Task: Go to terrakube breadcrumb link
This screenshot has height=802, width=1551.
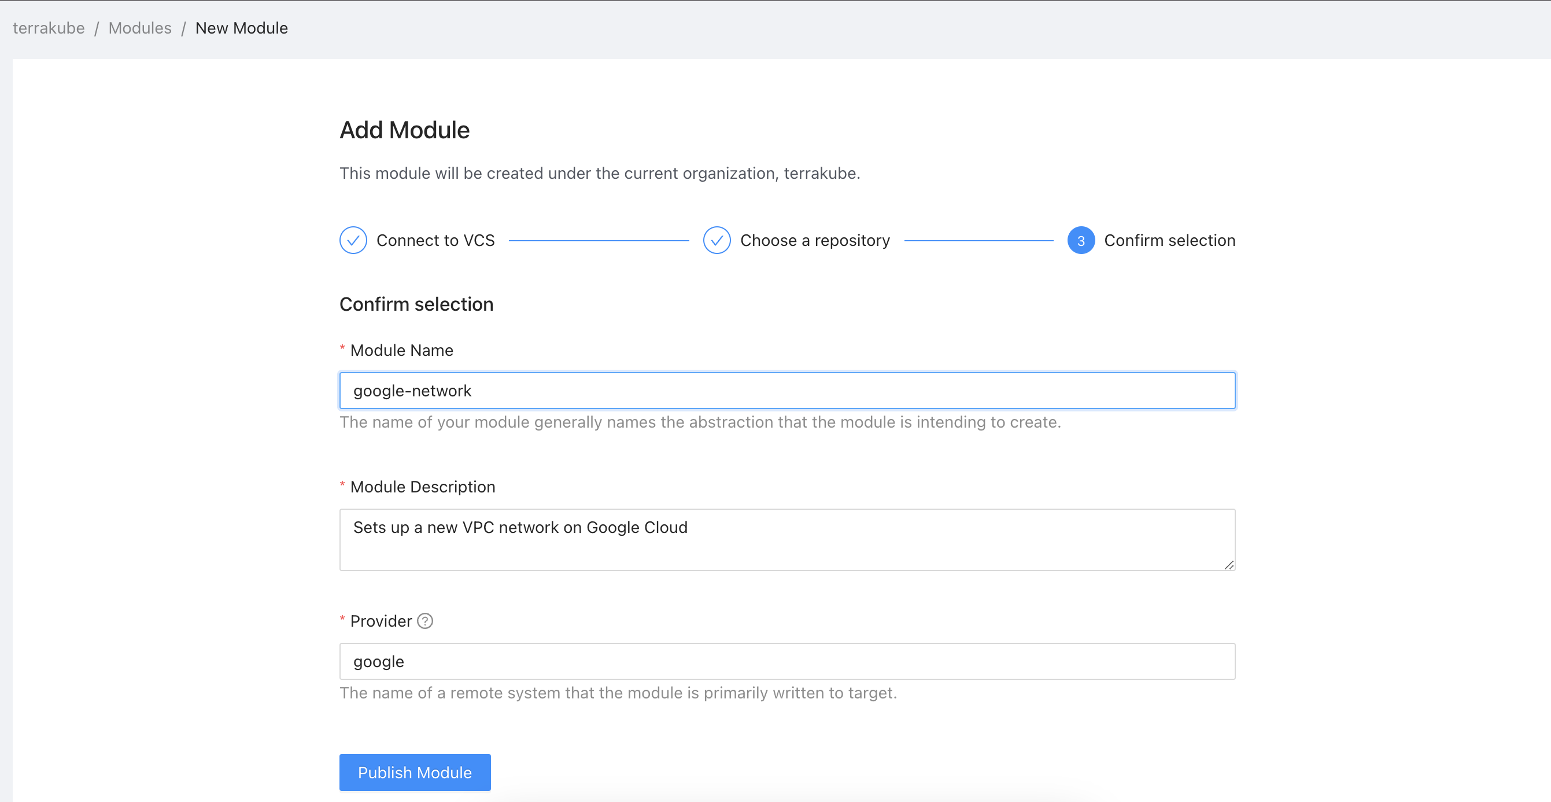Action: point(49,28)
